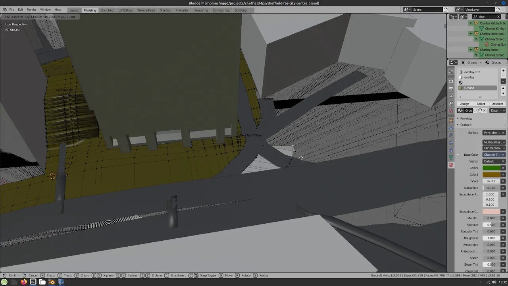Open material slot specials chevron menu
The image size is (508, 286).
(503, 81)
